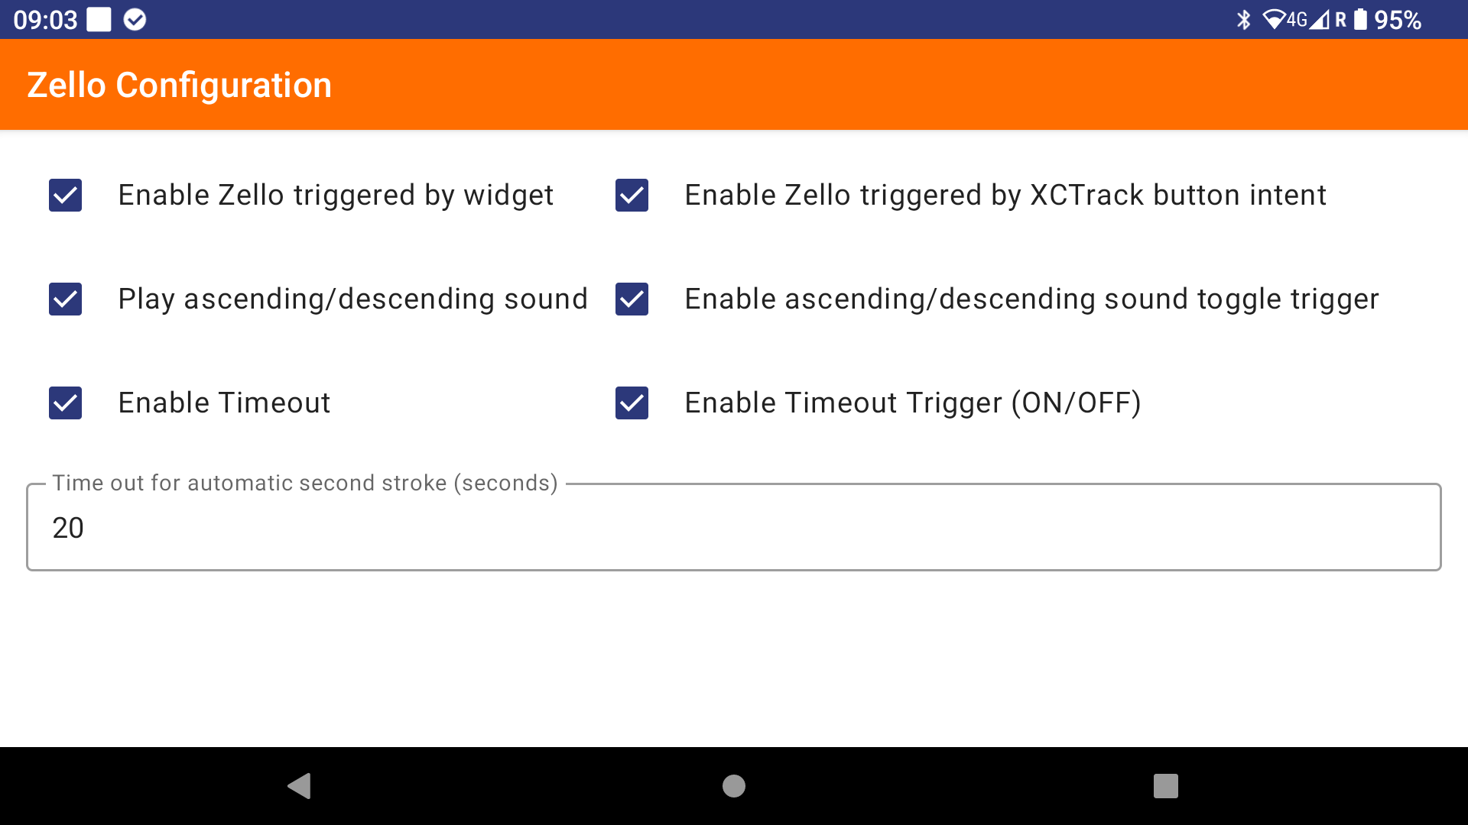Tap the Bluetooth status icon
The image size is (1468, 825).
(x=1244, y=20)
